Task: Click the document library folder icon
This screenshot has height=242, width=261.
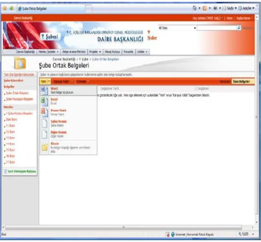Action: click(x=20, y=63)
